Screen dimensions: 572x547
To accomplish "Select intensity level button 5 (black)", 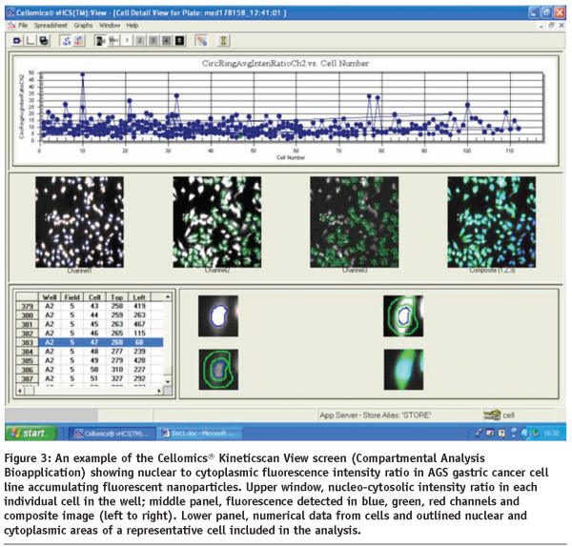I will 179,40.
